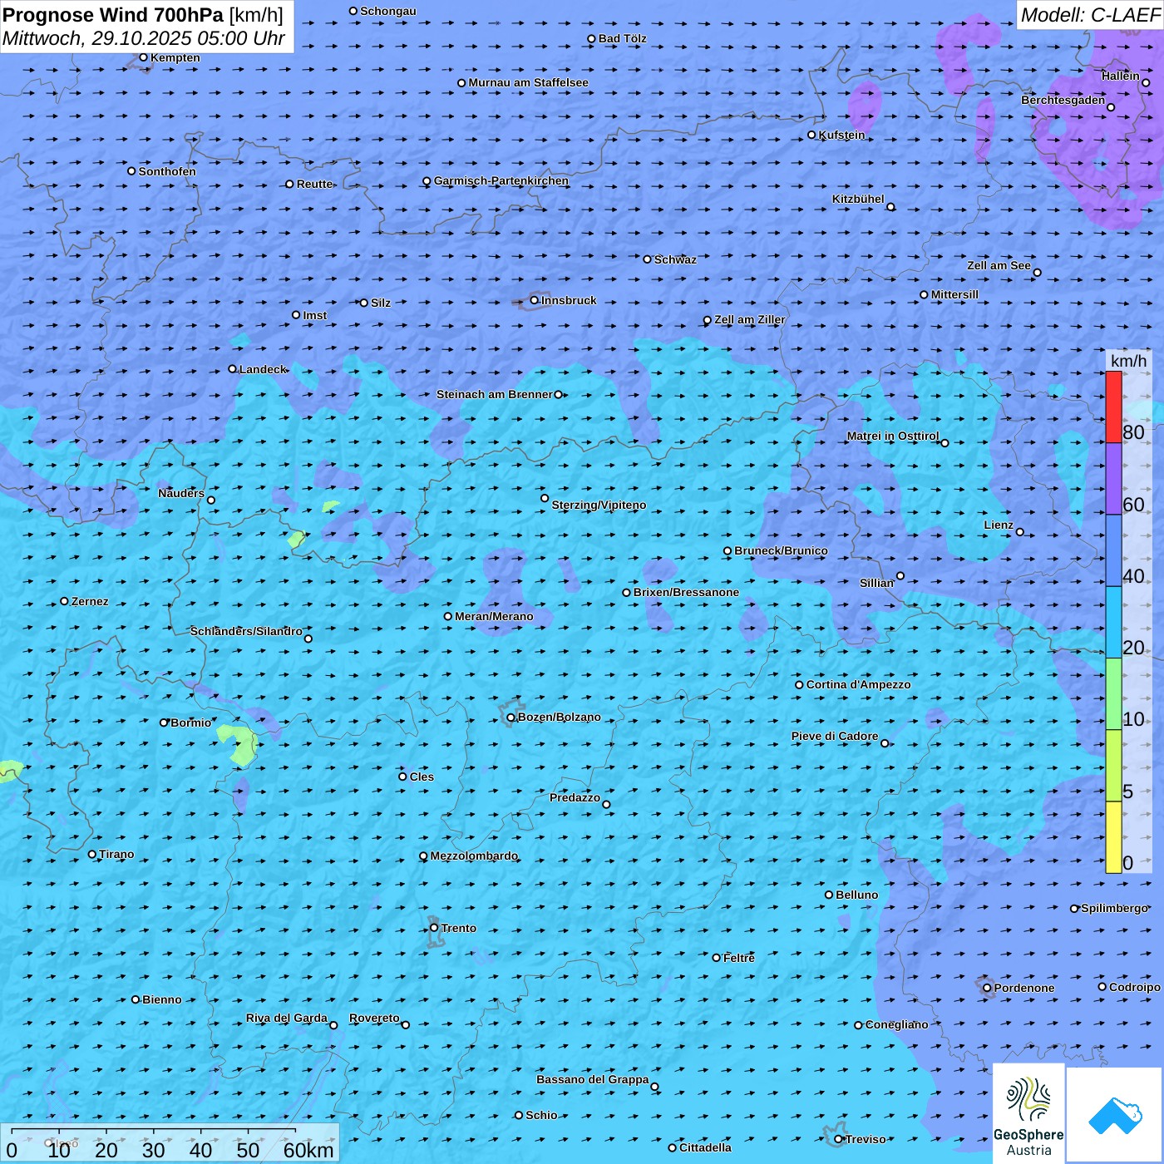Click the 'Pieve di Cadore' label
This screenshot has width=1164, height=1164.
tap(835, 736)
